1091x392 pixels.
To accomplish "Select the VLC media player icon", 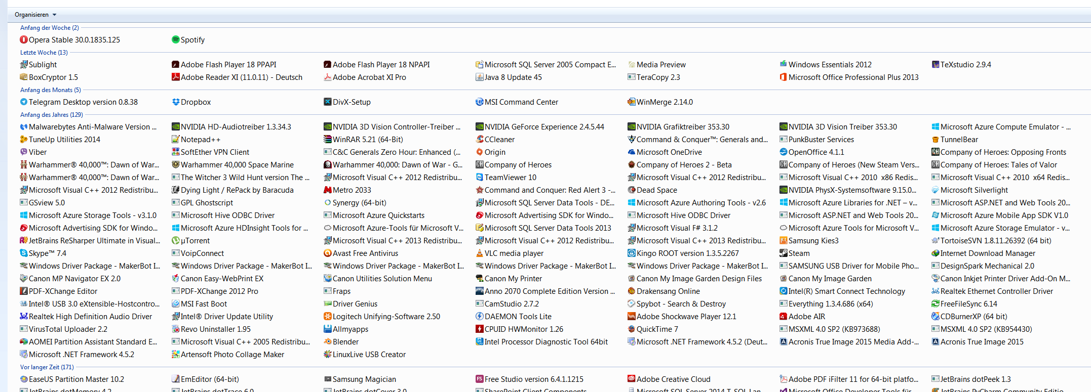I will click(480, 253).
